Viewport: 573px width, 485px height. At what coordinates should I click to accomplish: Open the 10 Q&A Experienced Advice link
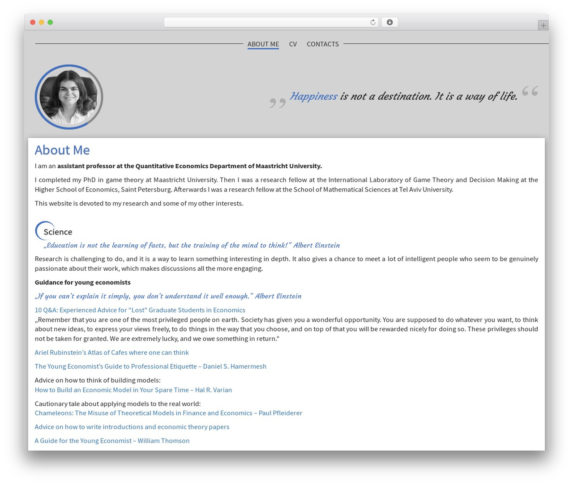click(140, 310)
